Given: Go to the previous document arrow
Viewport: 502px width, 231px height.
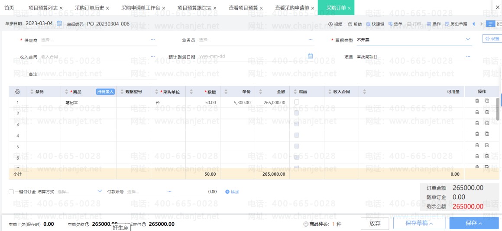Looking at the screenshot, I should 473,24.
